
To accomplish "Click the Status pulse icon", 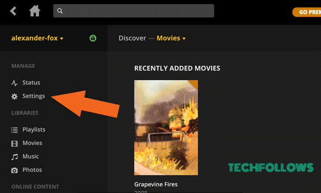I will [x=14, y=83].
